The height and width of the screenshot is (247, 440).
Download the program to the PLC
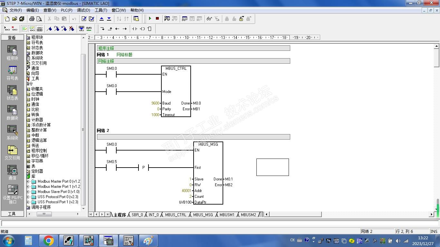(x=109, y=19)
